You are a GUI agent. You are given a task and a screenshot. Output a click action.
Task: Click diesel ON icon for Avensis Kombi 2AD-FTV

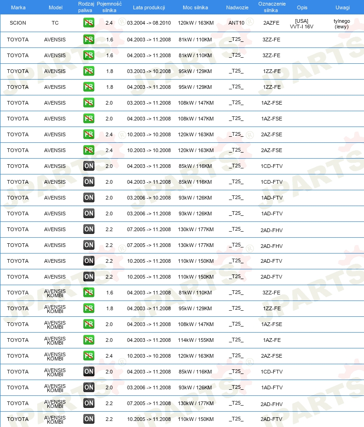click(89, 419)
